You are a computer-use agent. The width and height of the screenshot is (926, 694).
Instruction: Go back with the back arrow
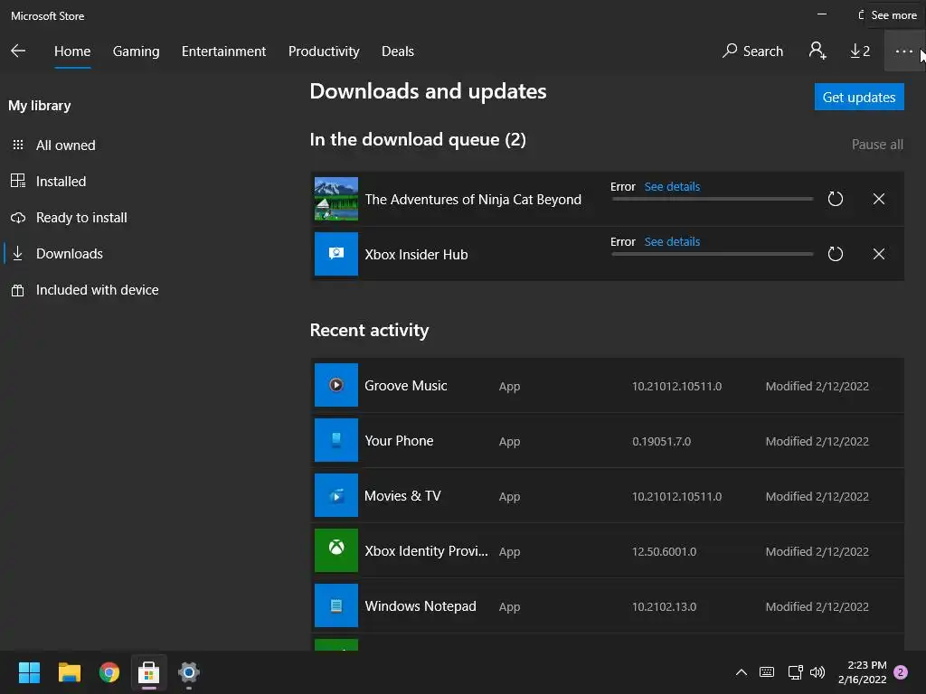coord(18,51)
